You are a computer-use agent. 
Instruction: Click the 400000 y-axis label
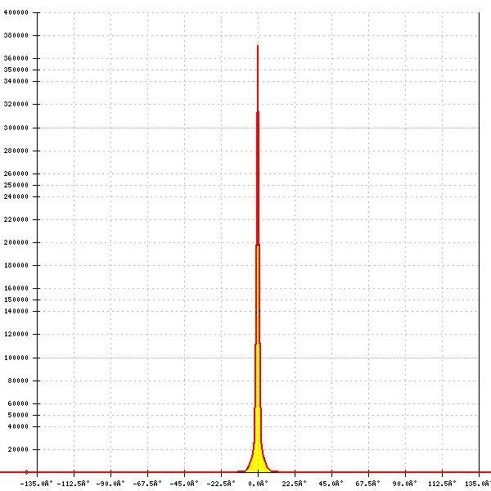tap(16, 12)
